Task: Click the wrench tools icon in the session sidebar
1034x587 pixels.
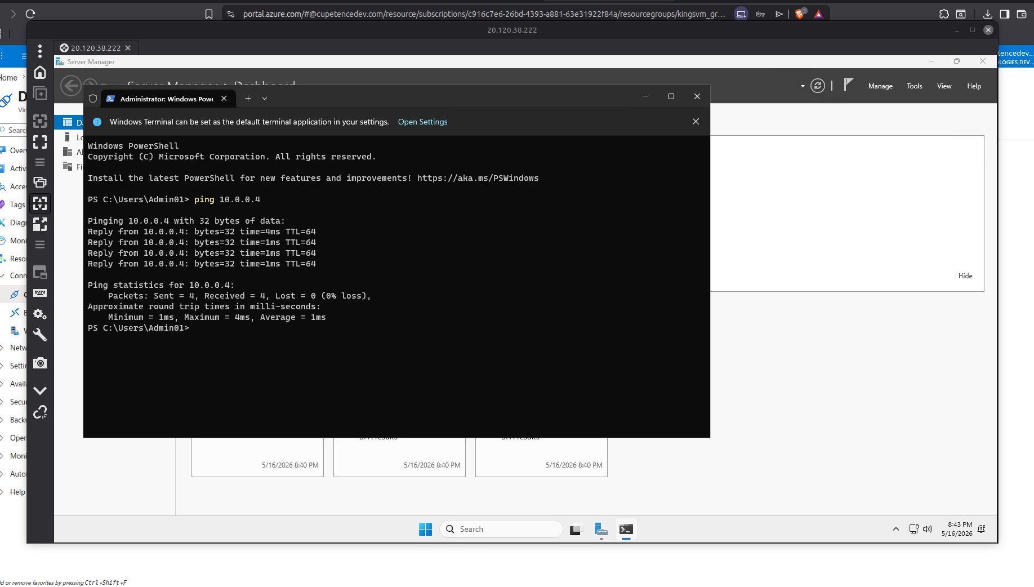Action: tap(40, 335)
